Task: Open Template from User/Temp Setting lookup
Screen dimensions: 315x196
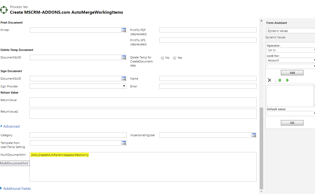Action: pos(124,143)
